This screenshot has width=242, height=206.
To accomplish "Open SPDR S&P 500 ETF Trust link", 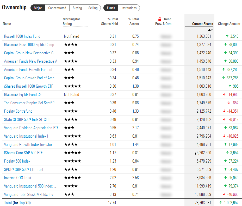I will point(24,170).
